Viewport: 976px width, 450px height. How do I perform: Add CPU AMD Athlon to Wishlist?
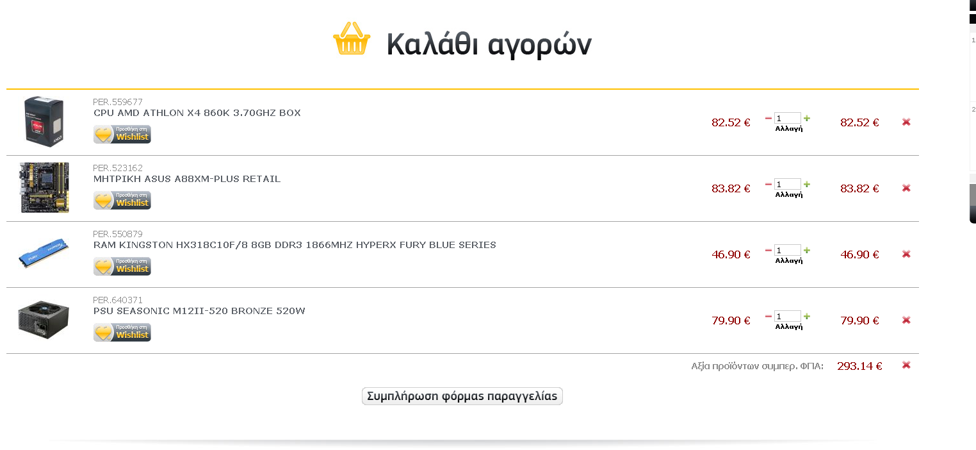click(x=122, y=134)
